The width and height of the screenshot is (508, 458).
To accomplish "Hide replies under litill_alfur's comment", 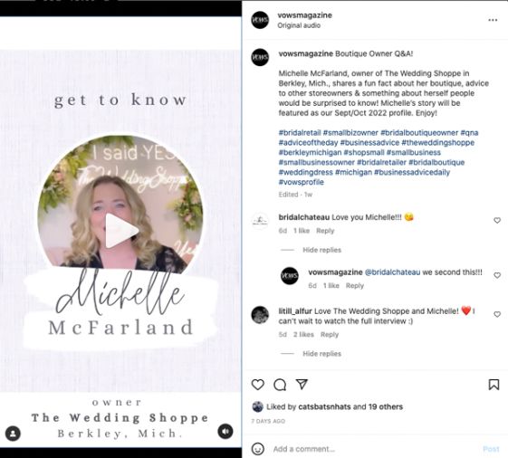I will coord(321,354).
